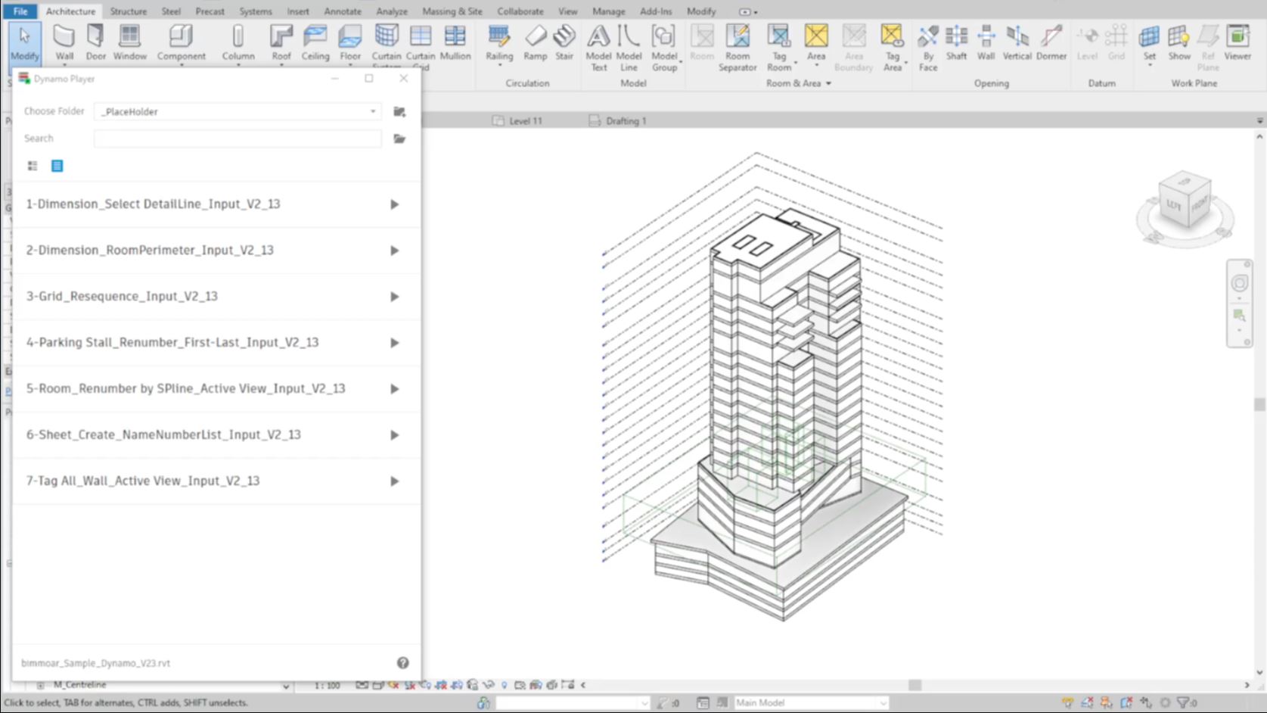Expand the Room & Area panel dropdown
Viewport: 1267px width, 713px height.
coord(828,83)
